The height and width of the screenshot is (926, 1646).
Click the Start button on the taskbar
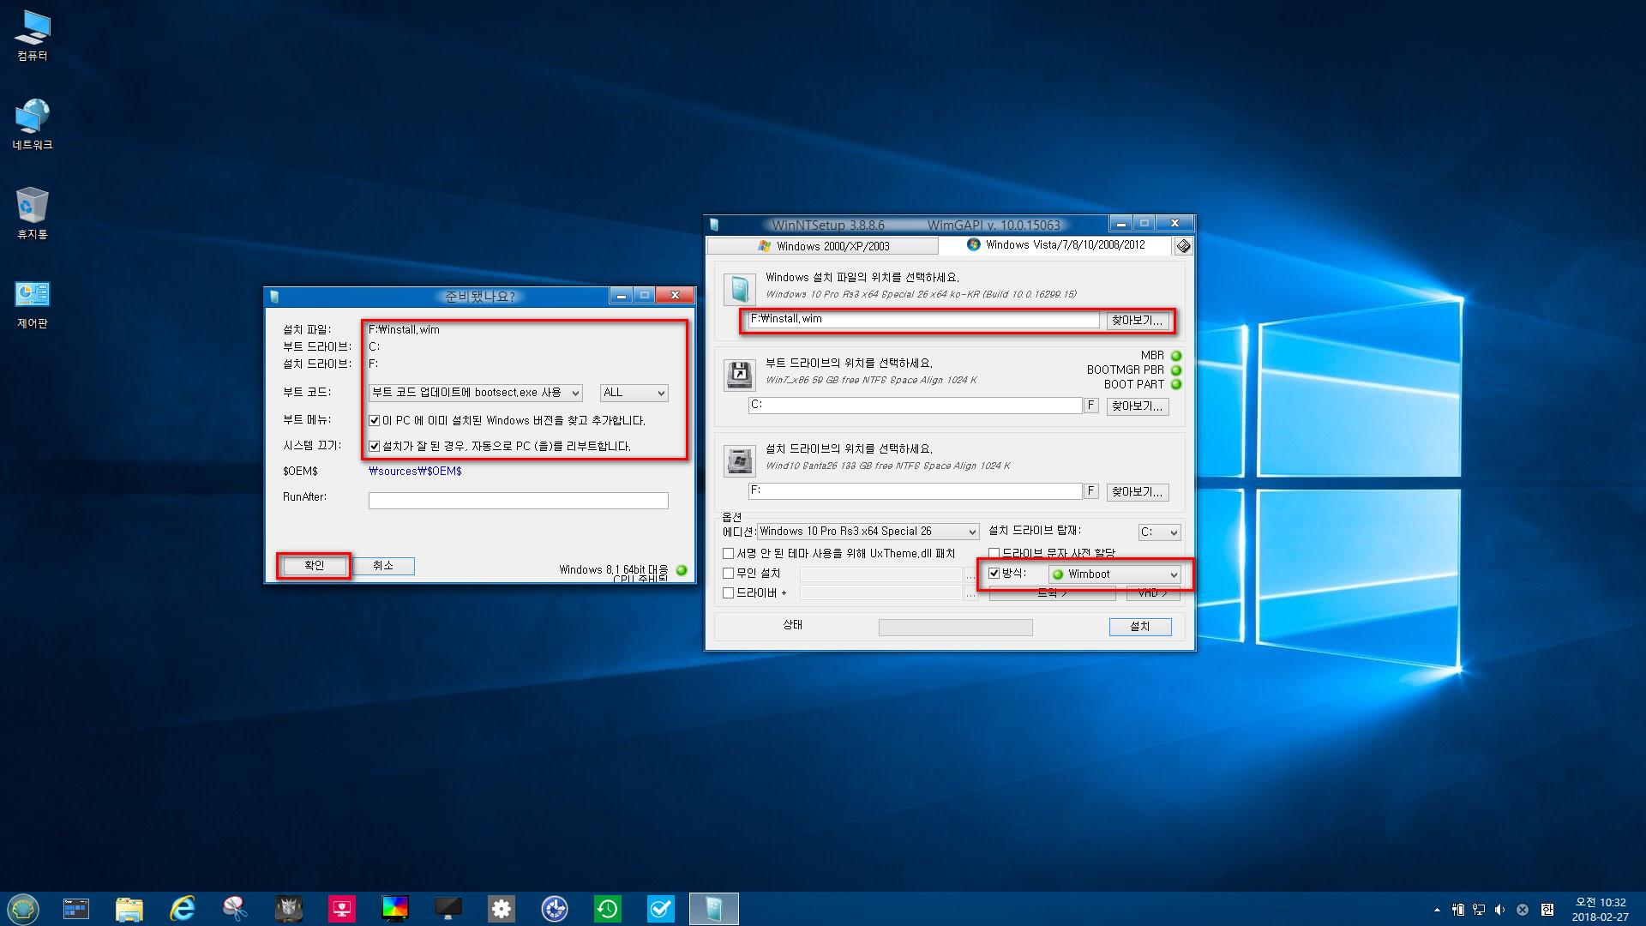pos(23,909)
